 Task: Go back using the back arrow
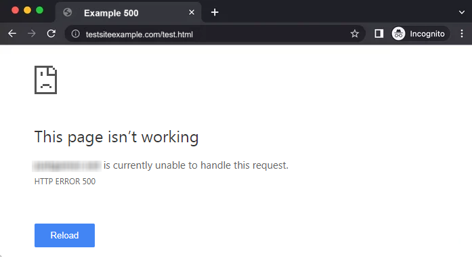pos(12,34)
